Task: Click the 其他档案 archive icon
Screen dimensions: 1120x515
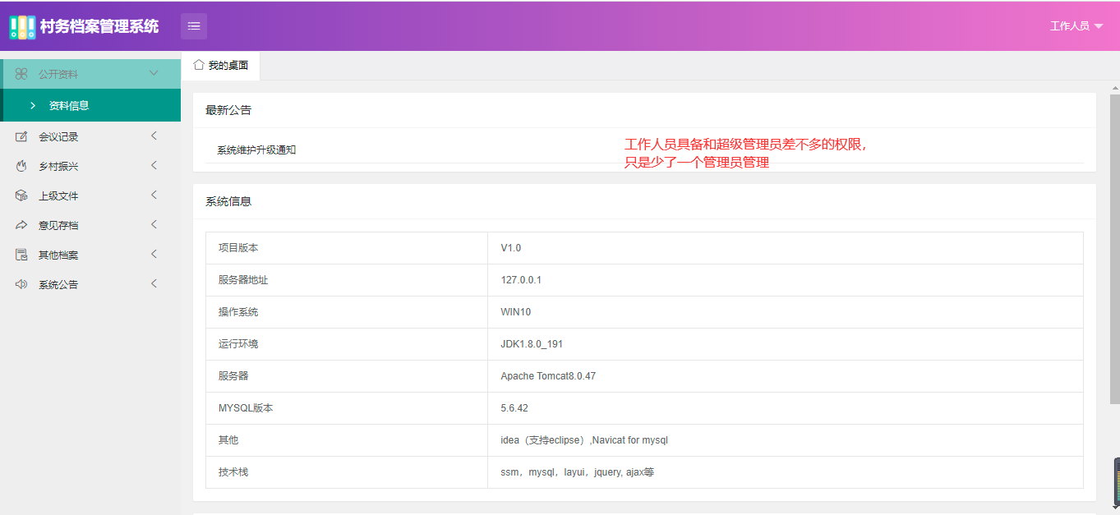Action: coord(21,255)
